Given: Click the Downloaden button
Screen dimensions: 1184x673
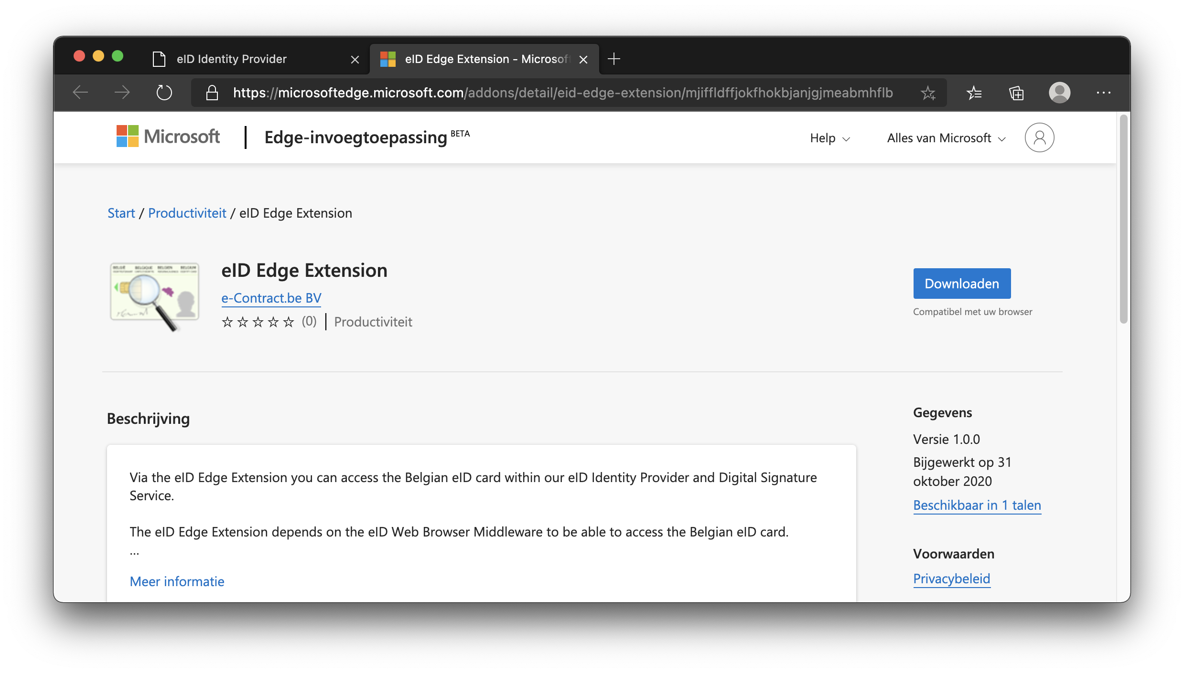Looking at the screenshot, I should pyautogui.click(x=962, y=284).
